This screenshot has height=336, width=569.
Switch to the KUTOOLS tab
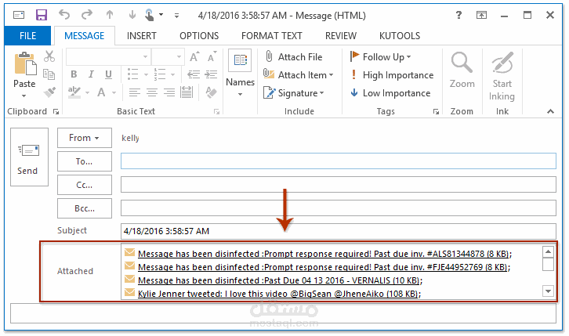pyautogui.click(x=400, y=36)
